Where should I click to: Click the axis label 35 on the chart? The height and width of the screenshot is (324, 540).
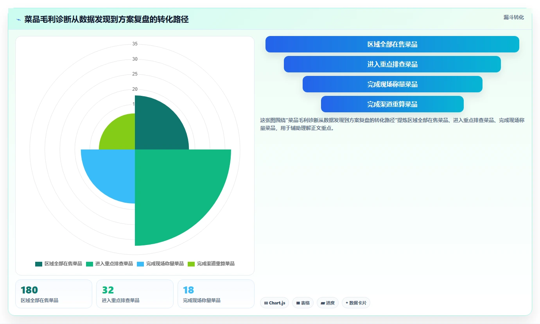pos(135,44)
